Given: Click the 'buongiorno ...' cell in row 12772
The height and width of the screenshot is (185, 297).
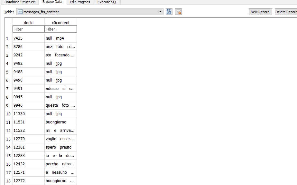Looking at the screenshot, I should pos(61,180).
